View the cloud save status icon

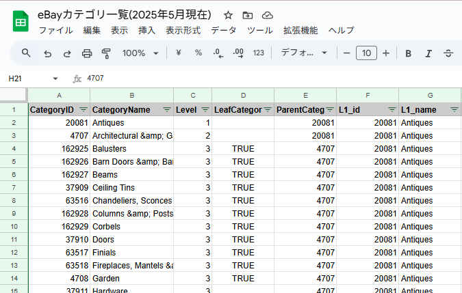[x=267, y=15]
